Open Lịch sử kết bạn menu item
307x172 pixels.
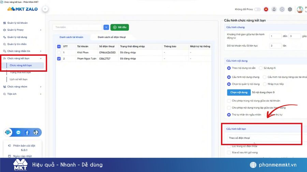tap(19, 79)
